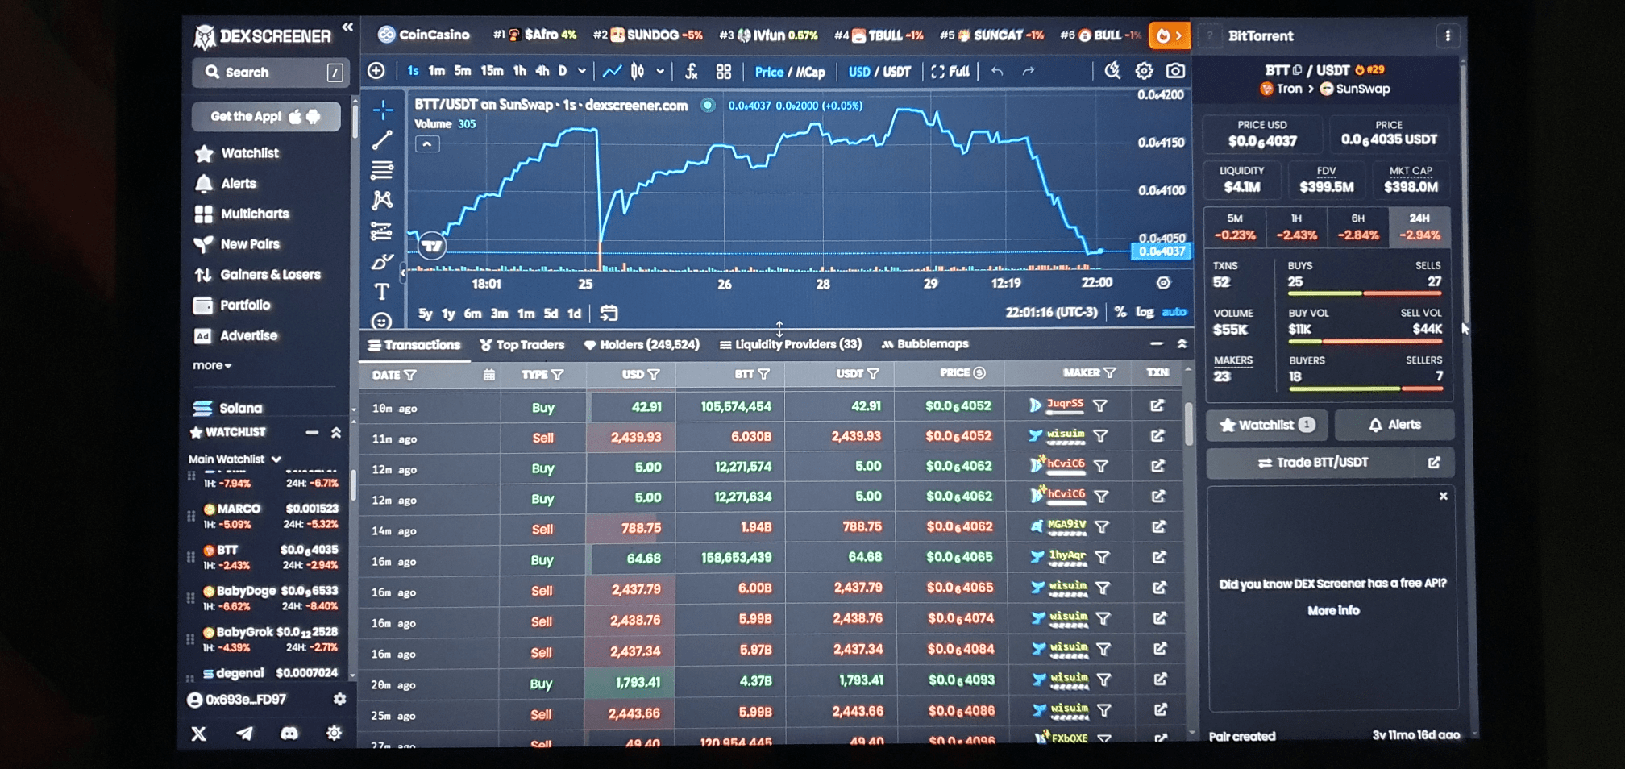Open the TYPE column filter
The height and width of the screenshot is (769, 1625).
[558, 375]
